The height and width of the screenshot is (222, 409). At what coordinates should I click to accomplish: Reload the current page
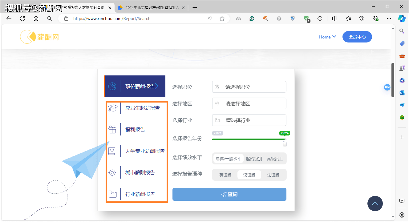point(22,18)
